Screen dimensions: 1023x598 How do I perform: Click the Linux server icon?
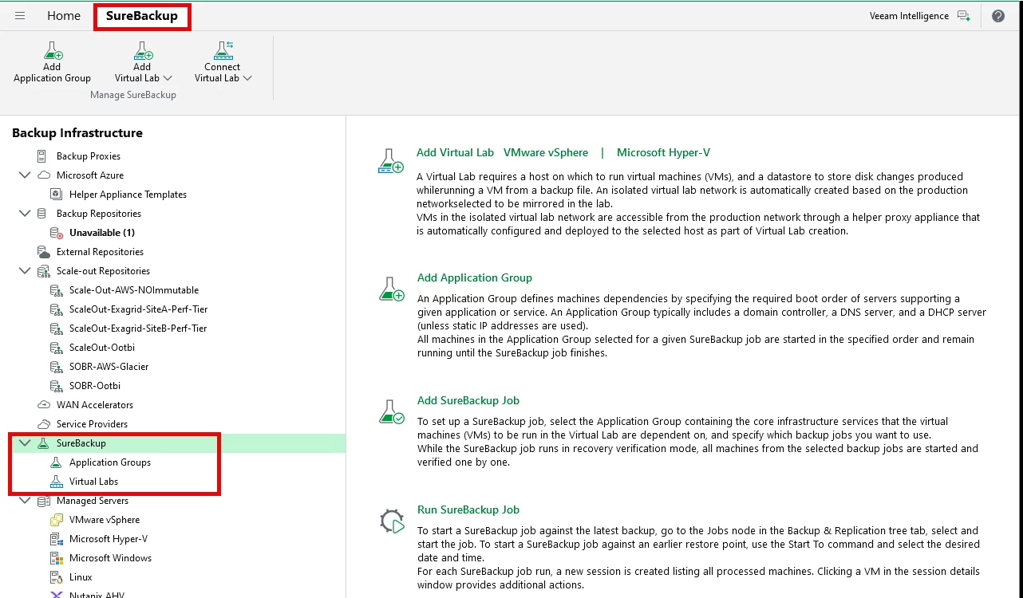[x=57, y=577]
